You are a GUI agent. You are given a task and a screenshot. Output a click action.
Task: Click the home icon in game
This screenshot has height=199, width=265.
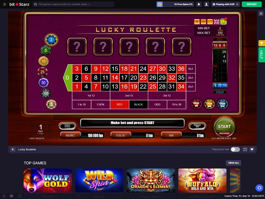pyautogui.click(x=197, y=22)
